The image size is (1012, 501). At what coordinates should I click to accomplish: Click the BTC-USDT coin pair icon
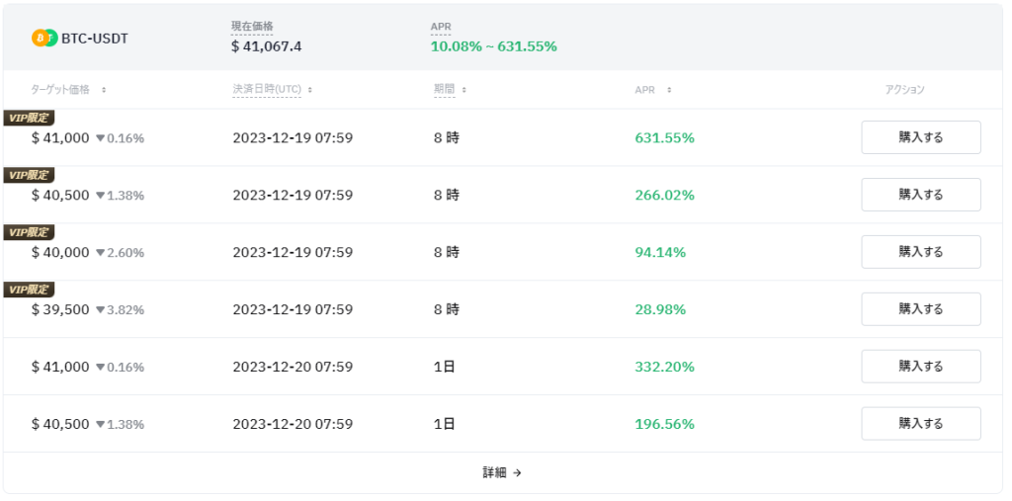(44, 39)
